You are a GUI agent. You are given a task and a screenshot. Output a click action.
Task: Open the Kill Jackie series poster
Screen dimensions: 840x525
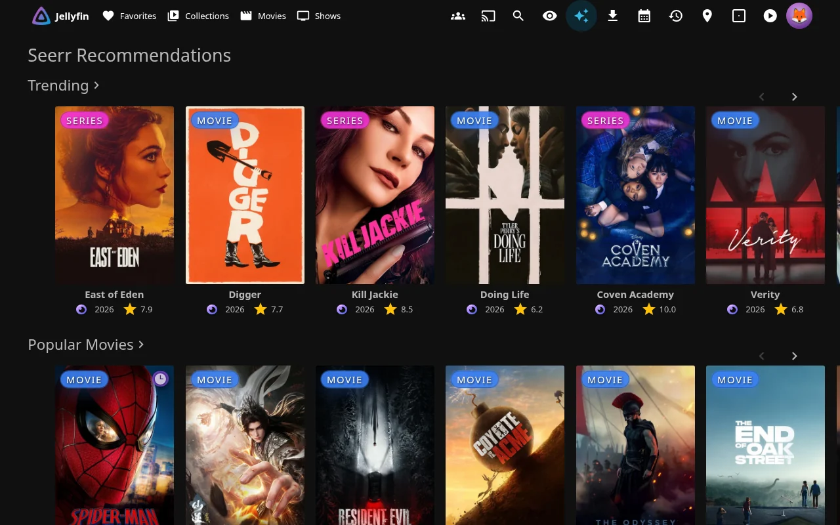coord(375,195)
